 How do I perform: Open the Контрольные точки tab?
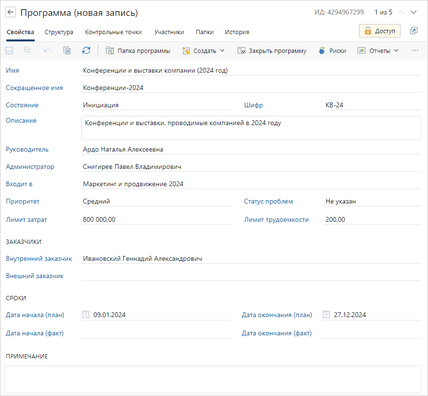tap(113, 32)
